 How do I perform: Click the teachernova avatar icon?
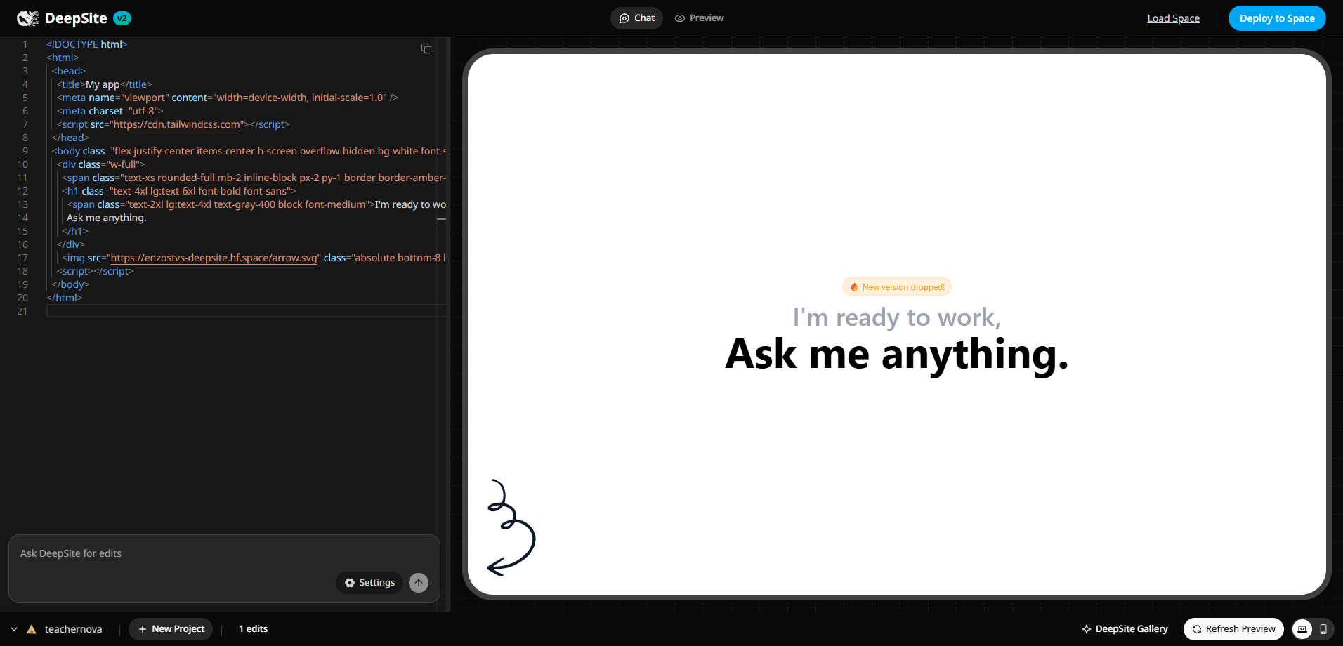click(x=32, y=629)
